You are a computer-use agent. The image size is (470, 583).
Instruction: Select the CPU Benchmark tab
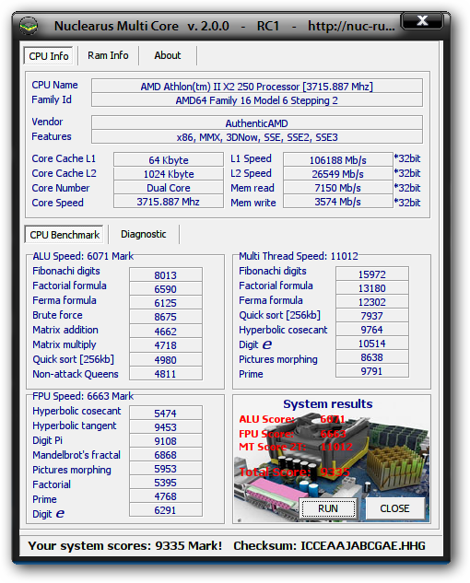tap(65, 235)
